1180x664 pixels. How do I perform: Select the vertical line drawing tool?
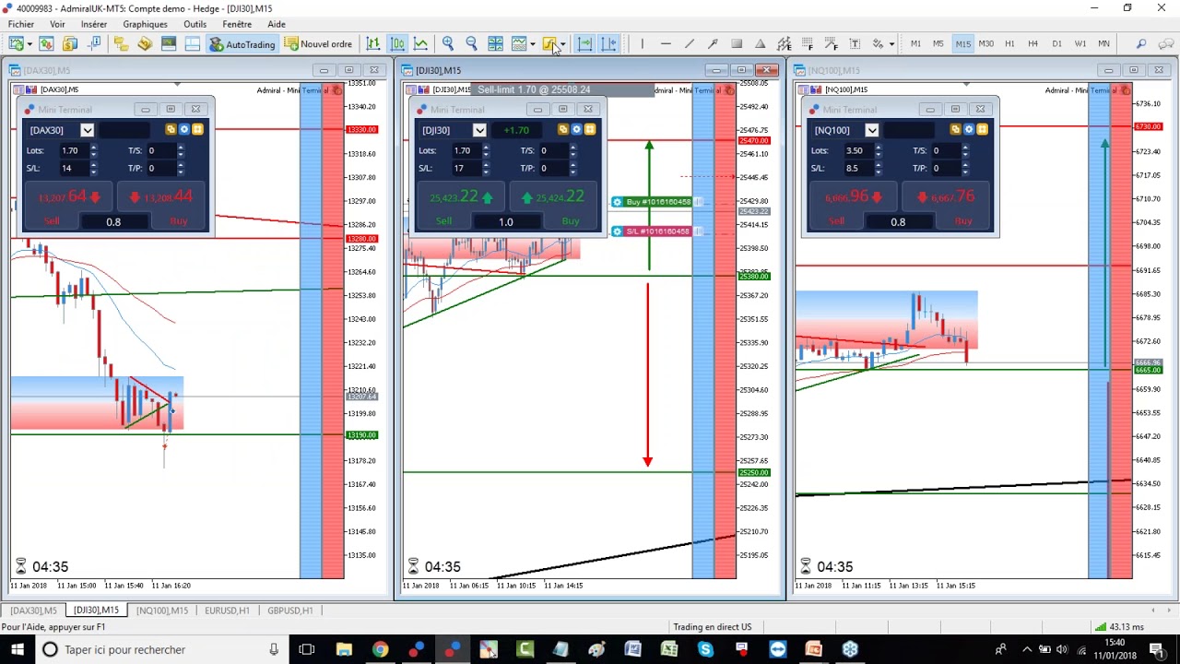click(x=642, y=43)
